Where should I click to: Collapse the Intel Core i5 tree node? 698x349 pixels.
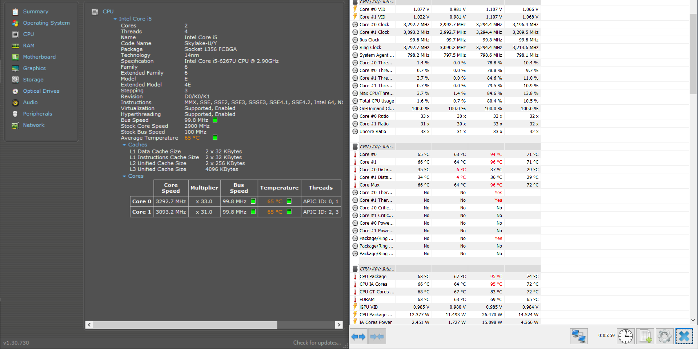pos(115,19)
